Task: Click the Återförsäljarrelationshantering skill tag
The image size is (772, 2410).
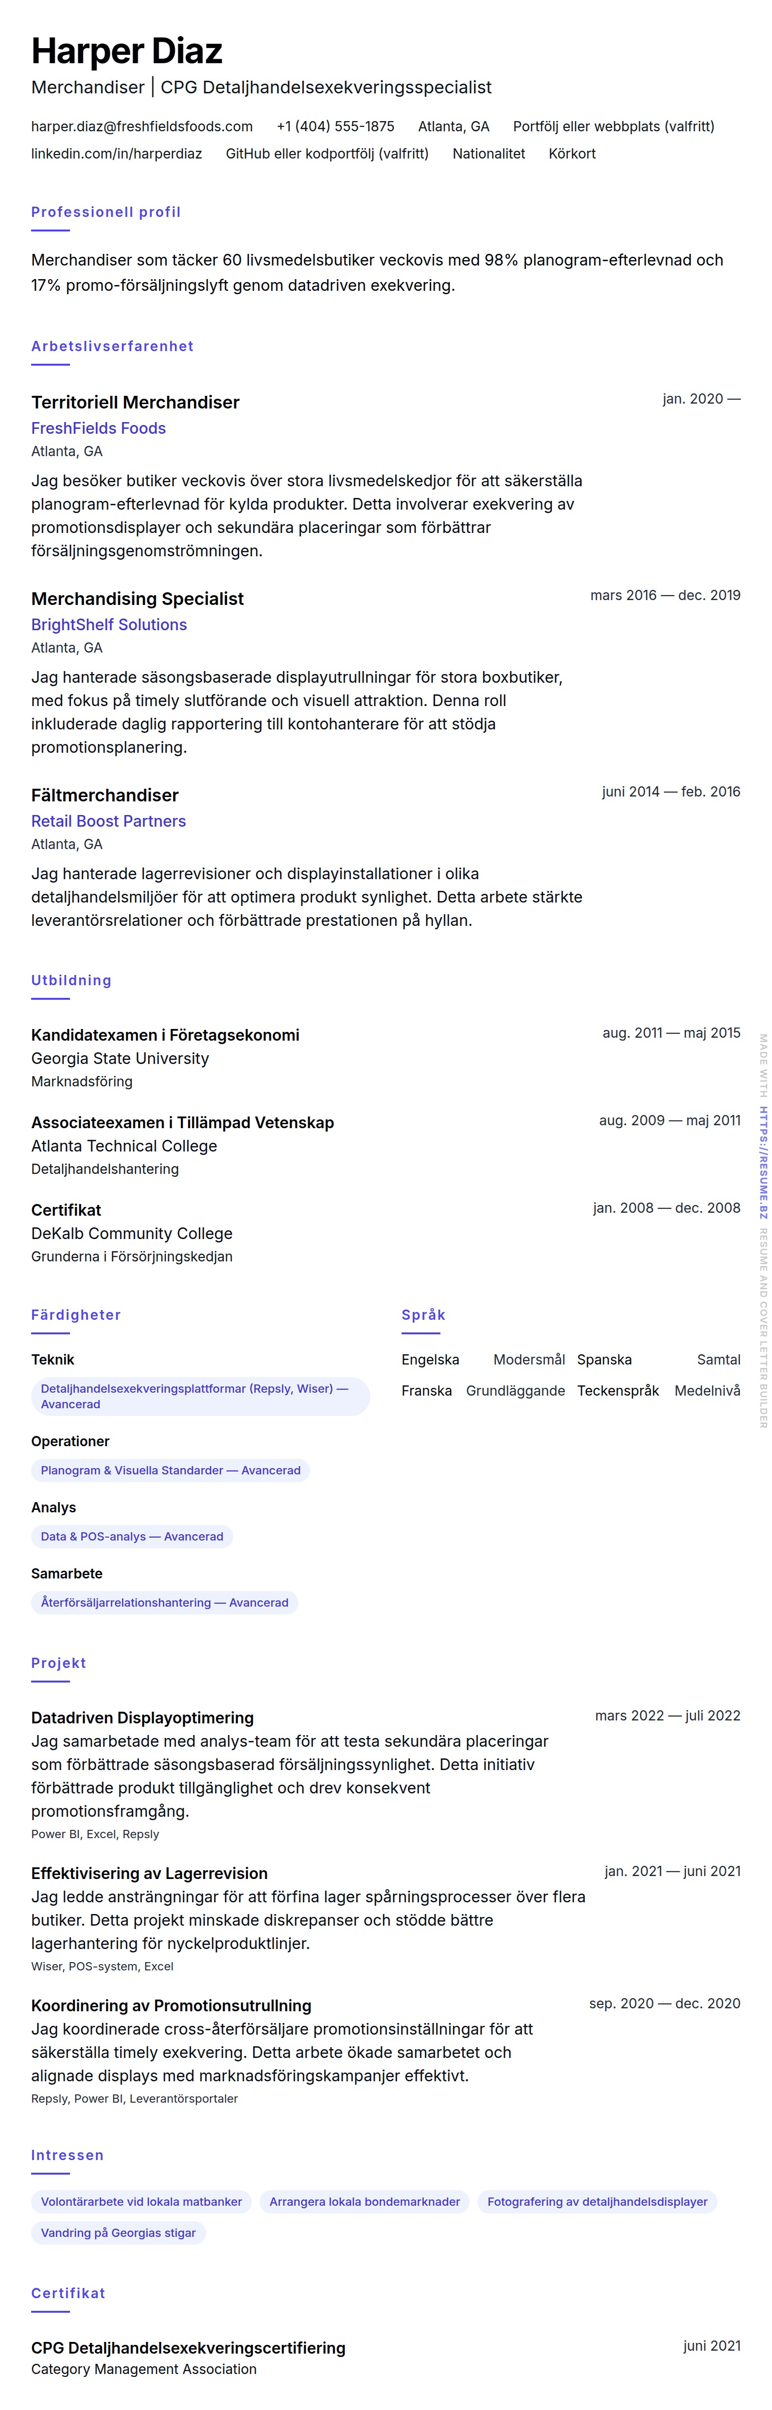Action: pos(165,1603)
